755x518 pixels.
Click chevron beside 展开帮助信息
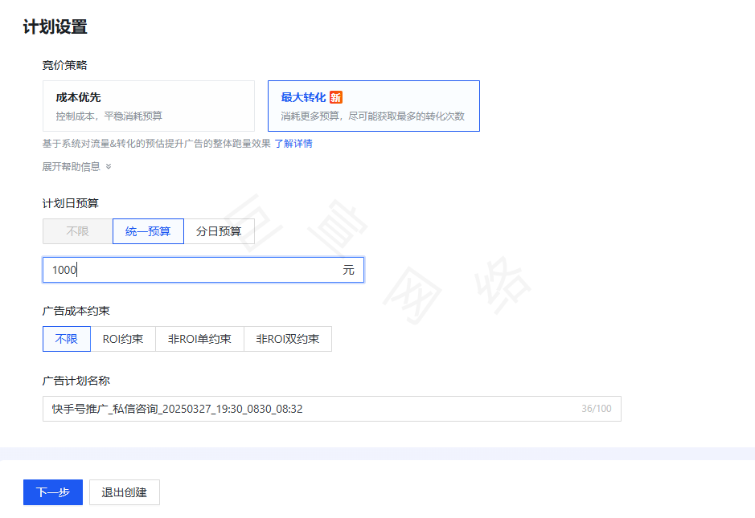(109, 166)
